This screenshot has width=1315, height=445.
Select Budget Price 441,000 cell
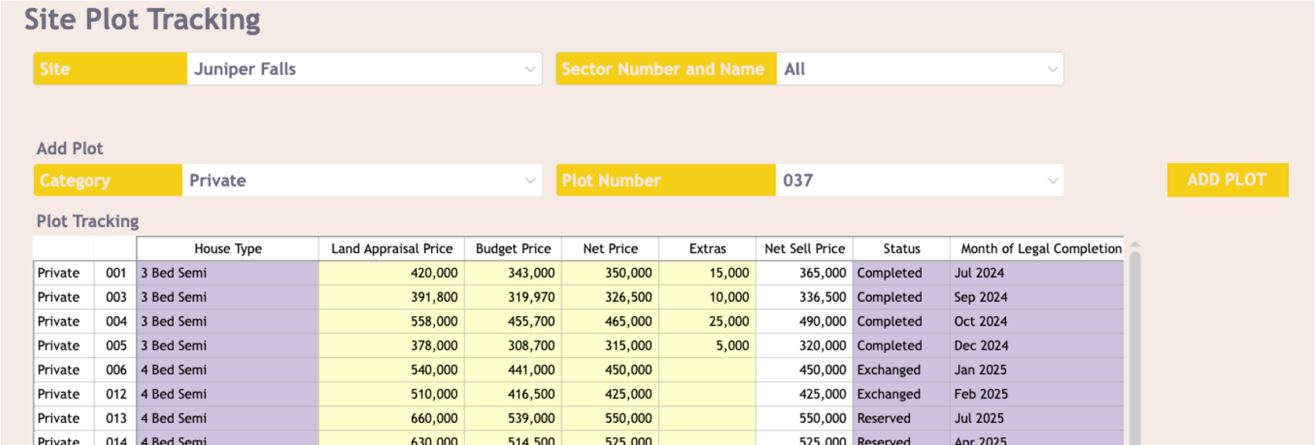[x=513, y=370]
